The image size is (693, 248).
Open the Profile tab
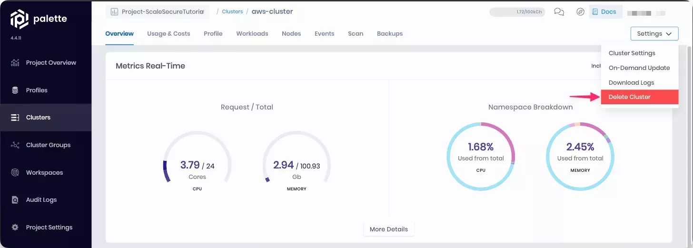[213, 34]
